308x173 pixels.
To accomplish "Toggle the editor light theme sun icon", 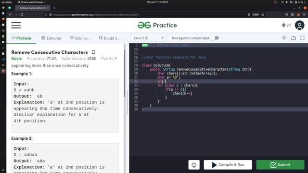I will click(284, 38).
